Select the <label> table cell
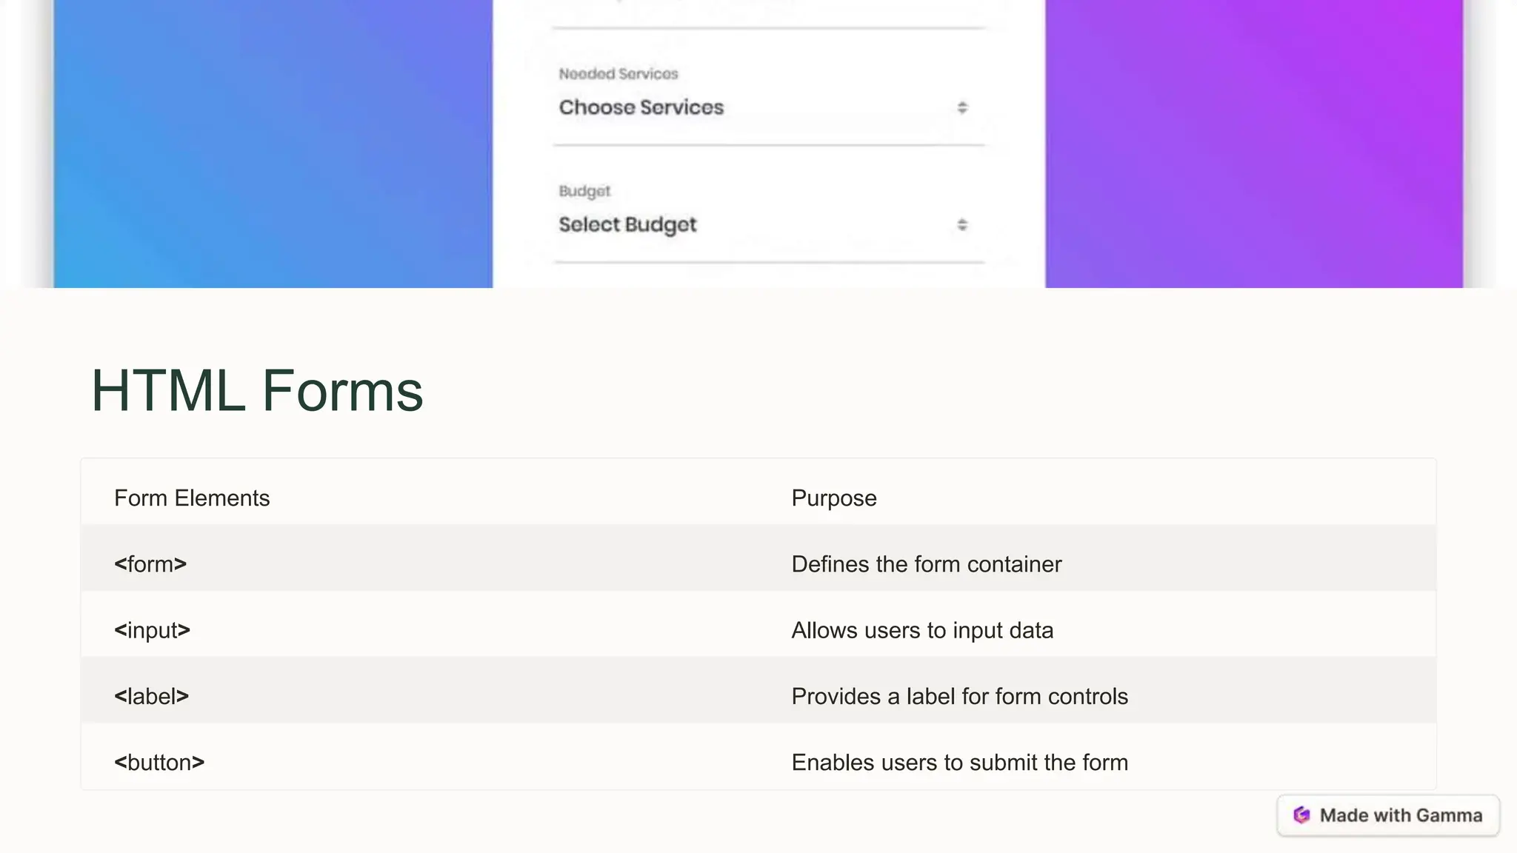Viewport: 1517px width, 853px height. click(151, 696)
